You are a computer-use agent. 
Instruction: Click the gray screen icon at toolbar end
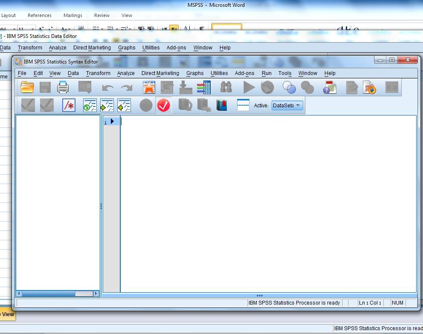pyautogui.click(x=392, y=87)
